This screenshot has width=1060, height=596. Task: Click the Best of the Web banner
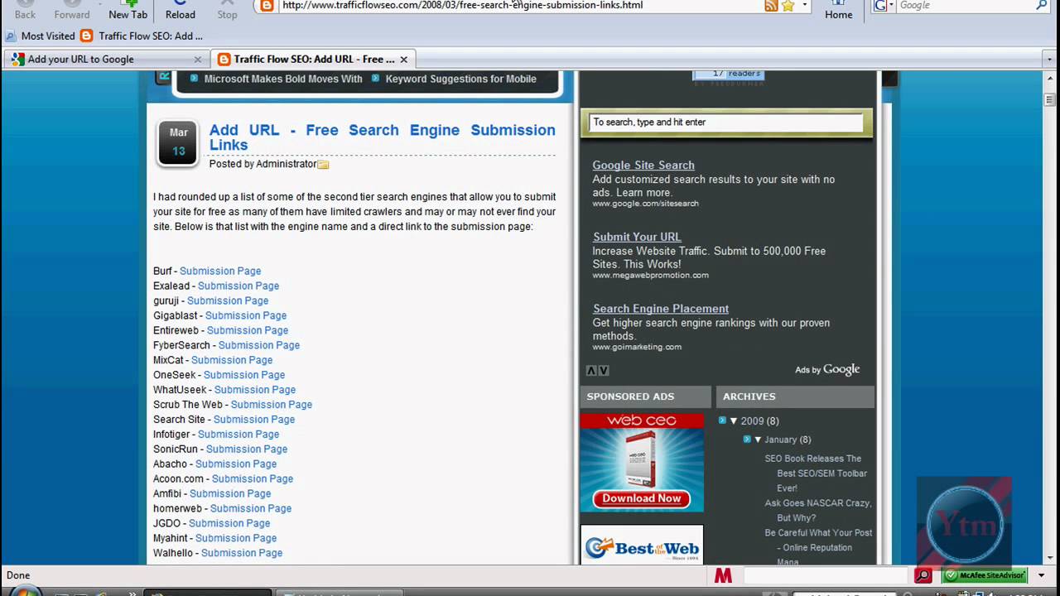[642, 546]
